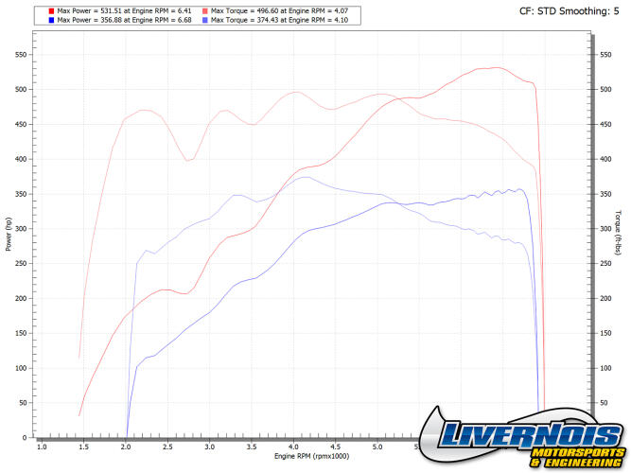Click the 'CF: STD Smoothing: 5' label
The height and width of the screenshot is (473, 631).
pyautogui.click(x=569, y=11)
